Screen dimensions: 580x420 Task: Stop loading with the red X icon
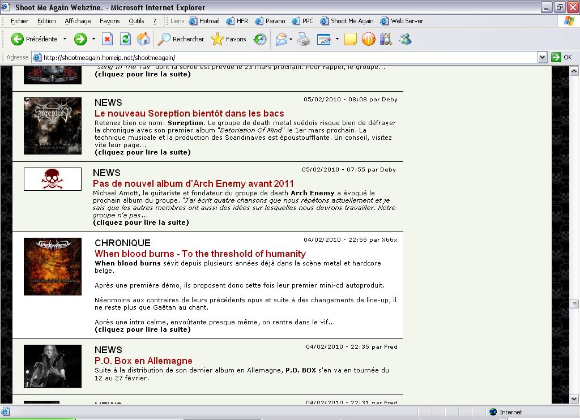[x=107, y=39]
